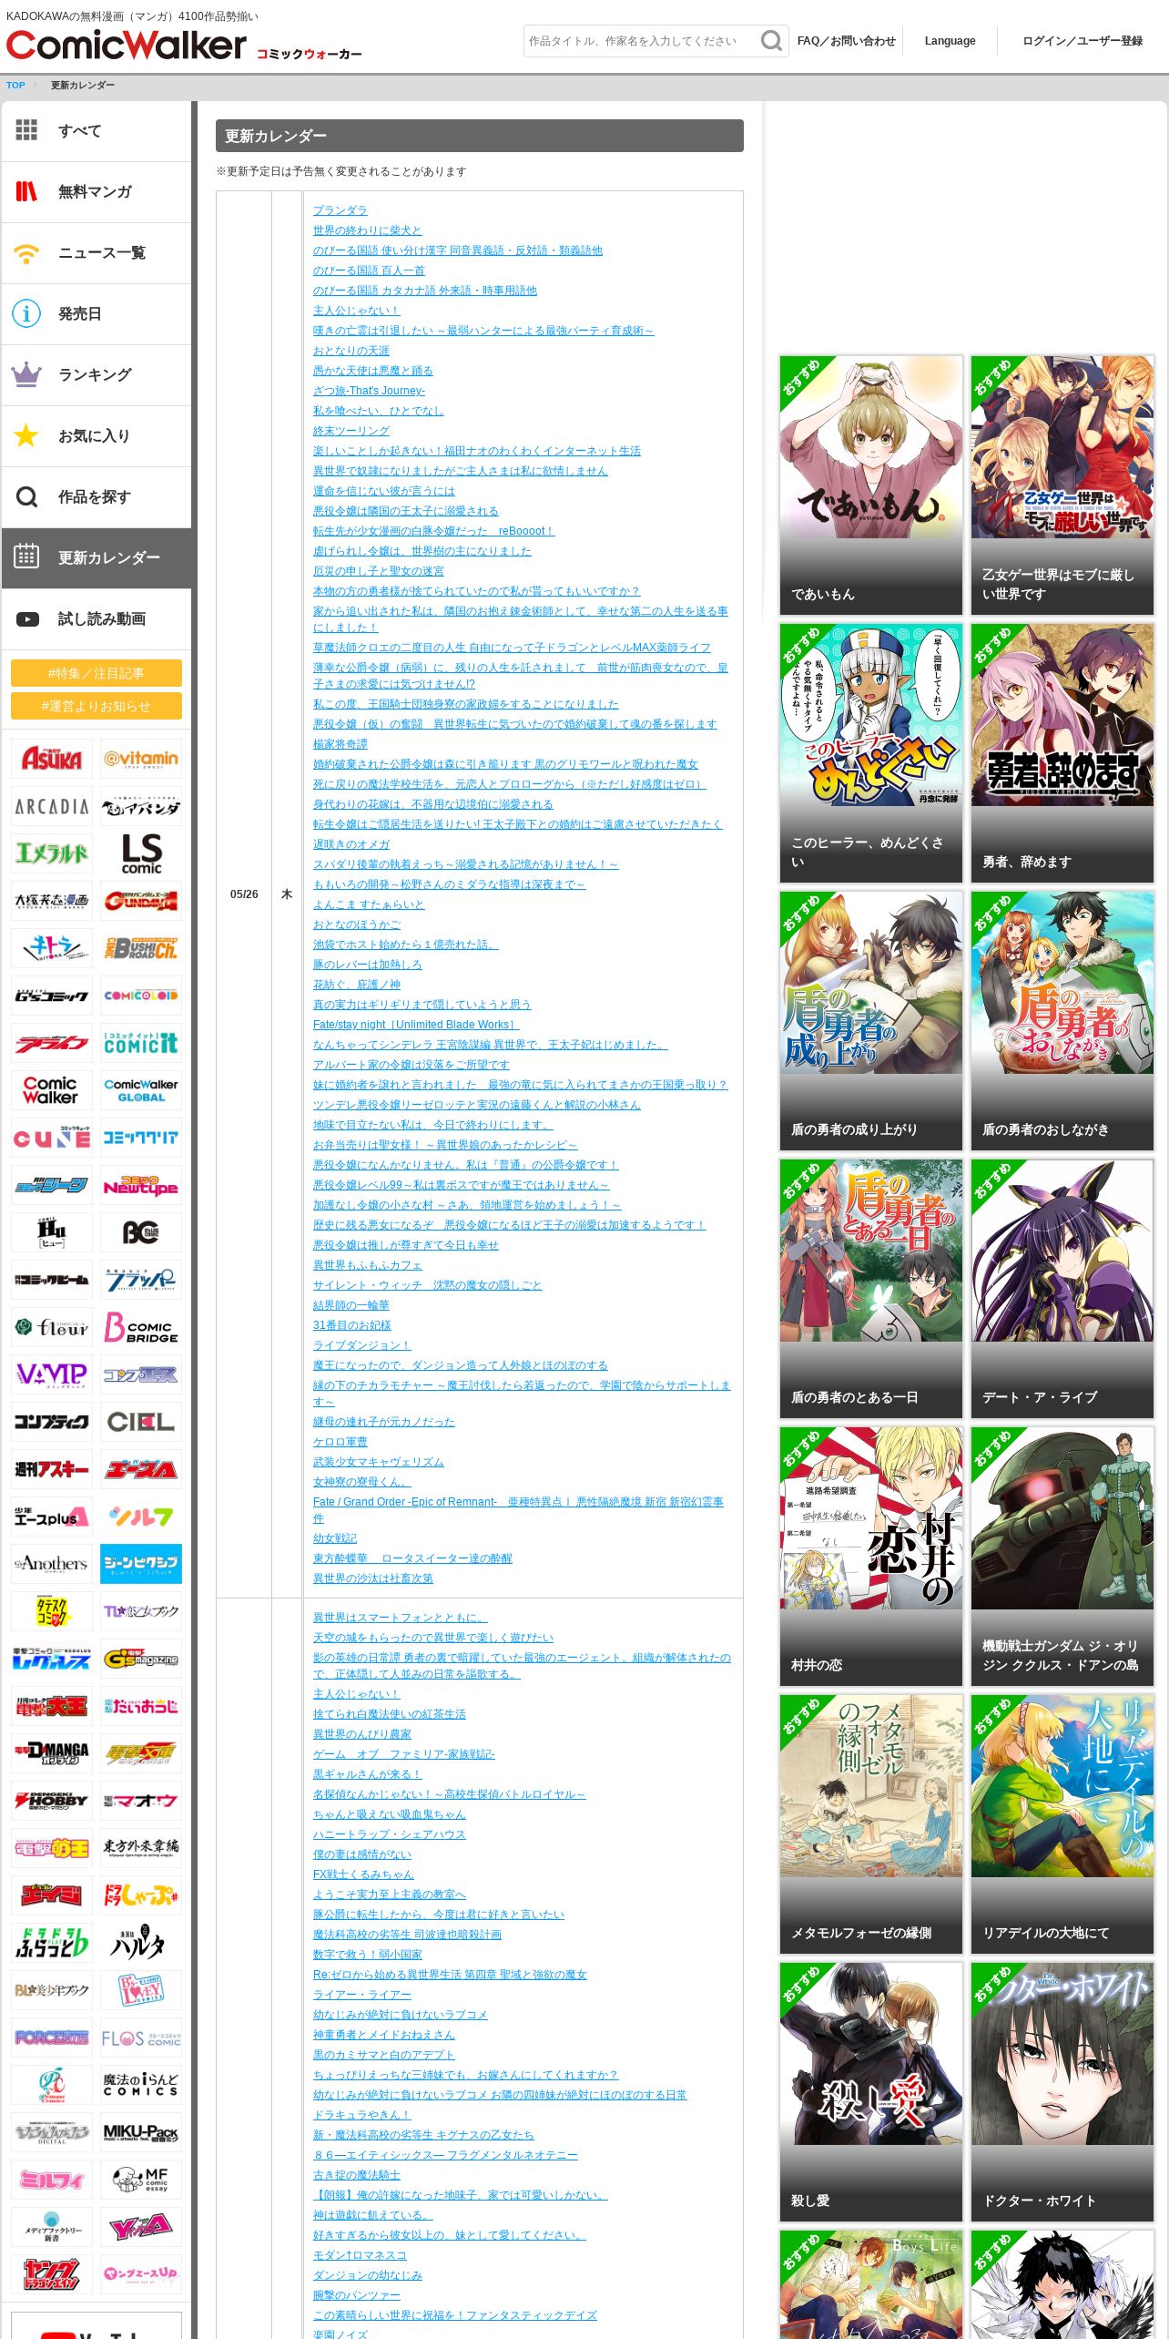The height and width of the screenshot is (2339, 1169).
Task: Open 殺し愛 thumbnail
Action: coord(870,2091)
